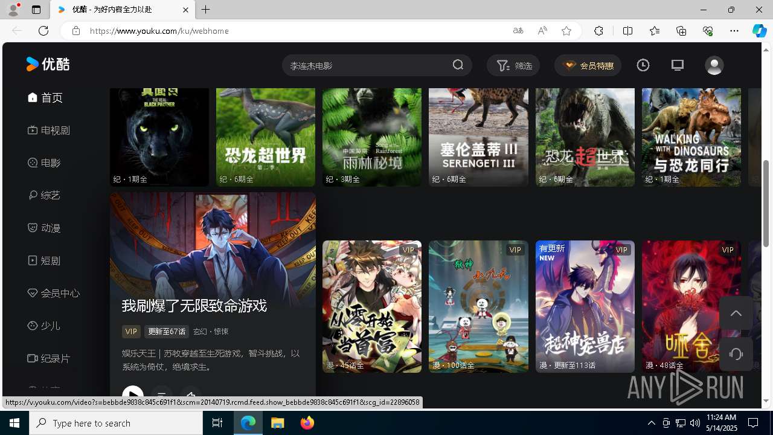The height and width of the screenshot is (435, 773).
Task: Open Task View on taskbar
Action: coord(217,423)
